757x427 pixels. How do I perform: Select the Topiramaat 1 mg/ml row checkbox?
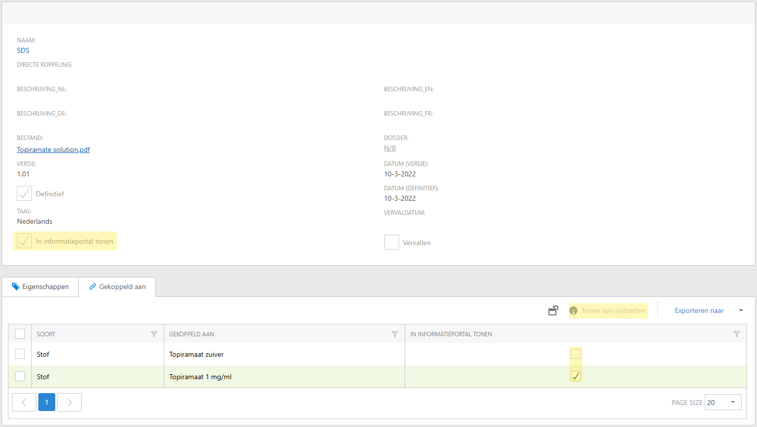(x=20, y=376)
